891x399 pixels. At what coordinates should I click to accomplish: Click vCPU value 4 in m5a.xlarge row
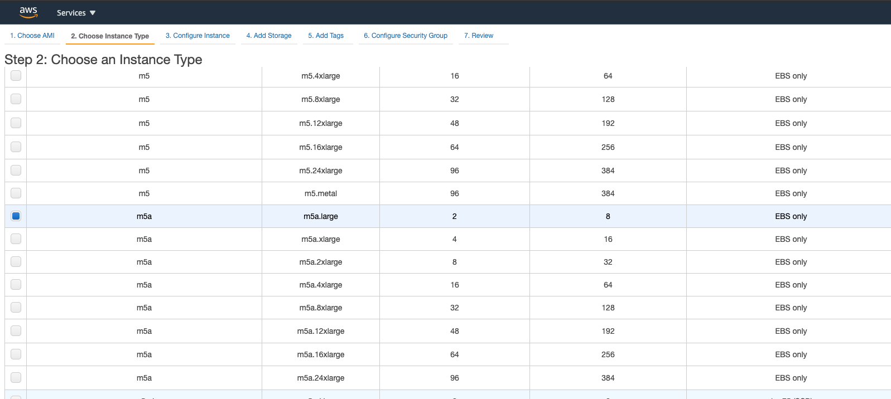coord(455,239)
